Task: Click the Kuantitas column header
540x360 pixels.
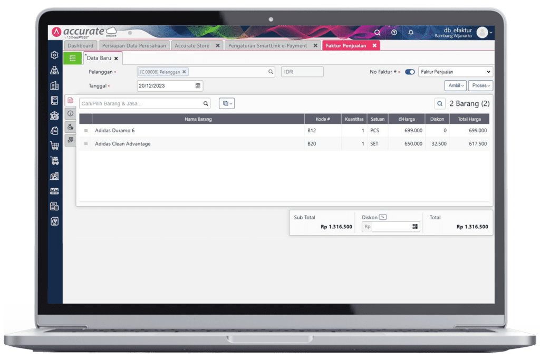Action: (354, 119)
